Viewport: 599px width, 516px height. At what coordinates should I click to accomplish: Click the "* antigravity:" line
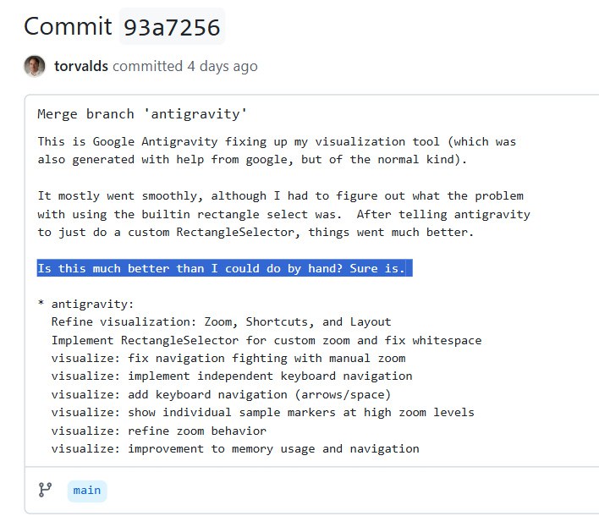tap(86, 304)
